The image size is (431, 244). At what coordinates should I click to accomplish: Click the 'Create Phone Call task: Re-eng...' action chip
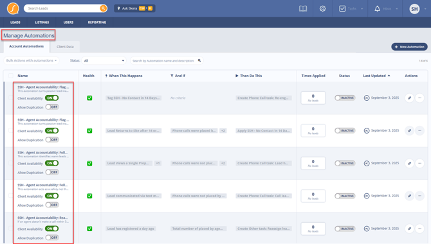(264, 98)
